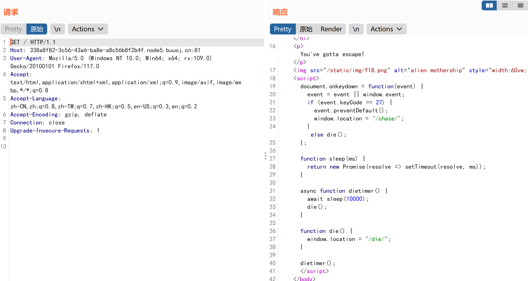Click the "/chase/" string in response

click(x=386, y=119)
